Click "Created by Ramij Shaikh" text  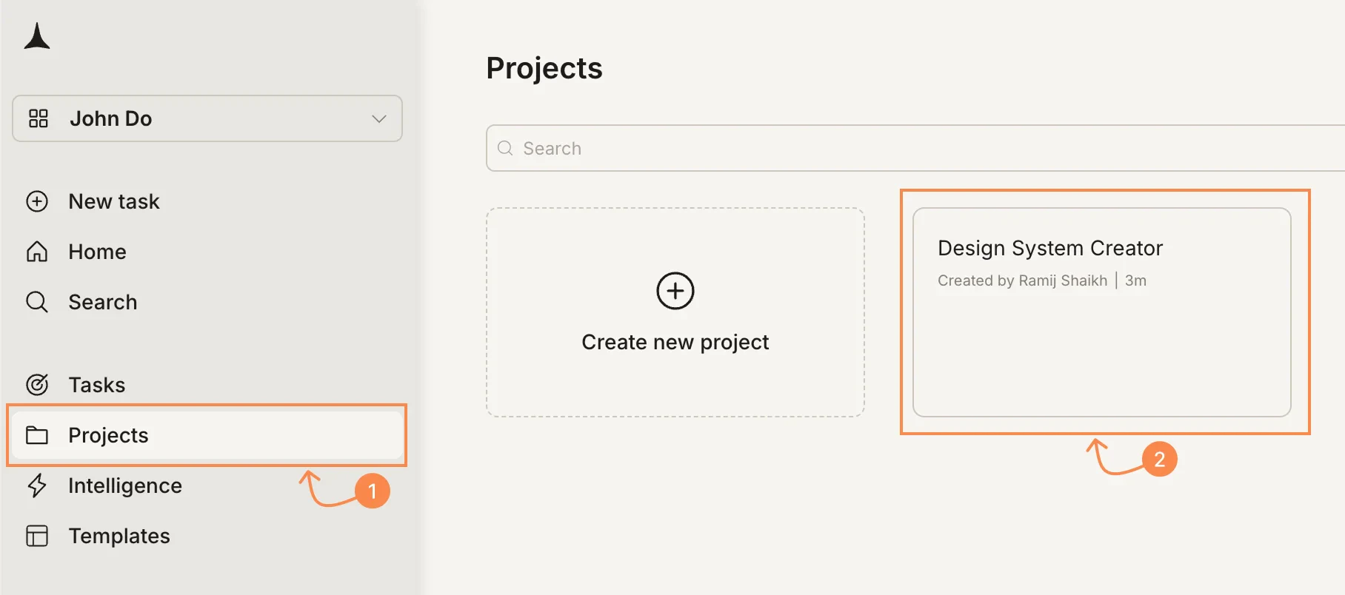click(1022, 280)
